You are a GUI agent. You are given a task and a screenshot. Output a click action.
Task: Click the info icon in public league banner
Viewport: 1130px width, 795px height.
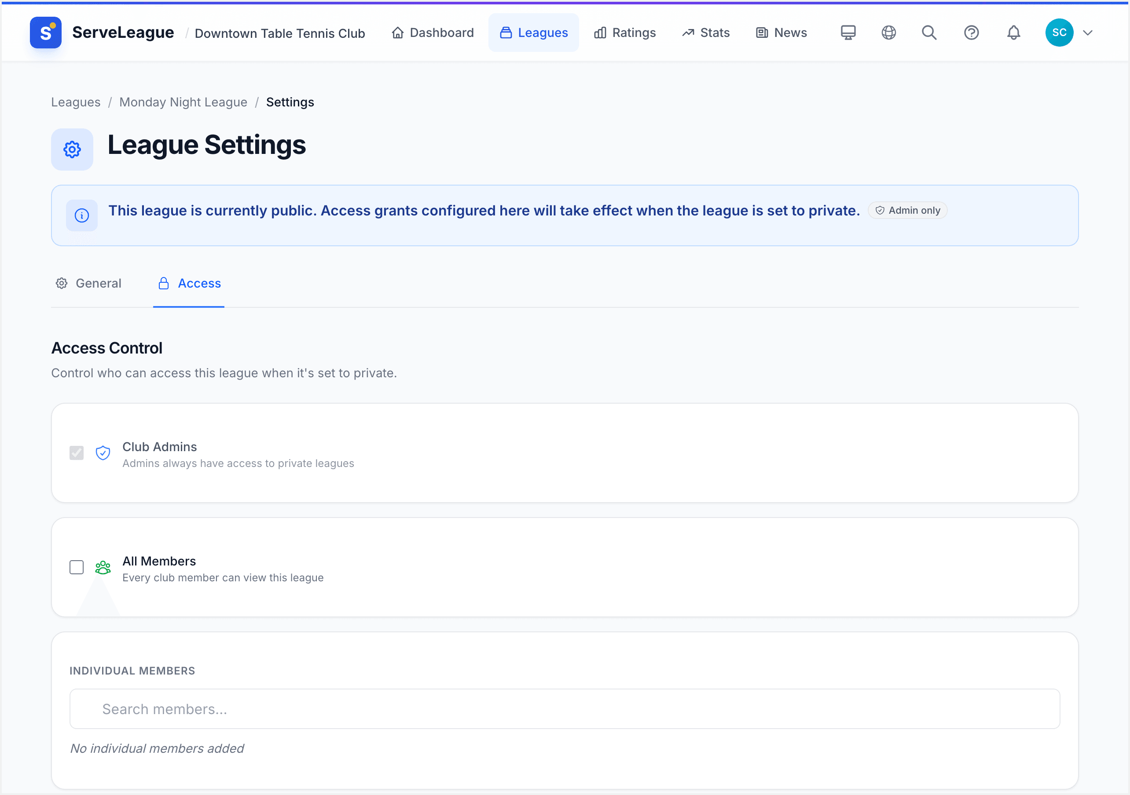coord(82,215)
